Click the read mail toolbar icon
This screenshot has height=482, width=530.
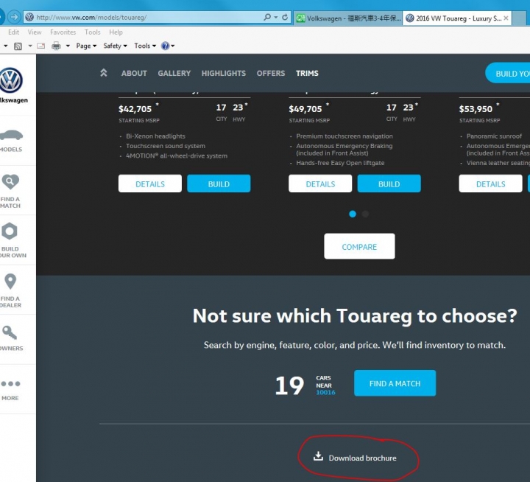pos(41,46)
